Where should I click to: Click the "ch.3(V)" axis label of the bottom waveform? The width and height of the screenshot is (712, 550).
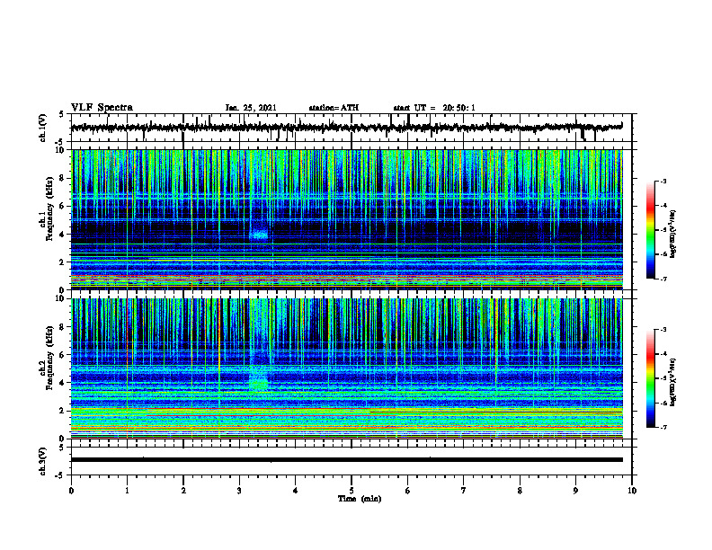42,461
